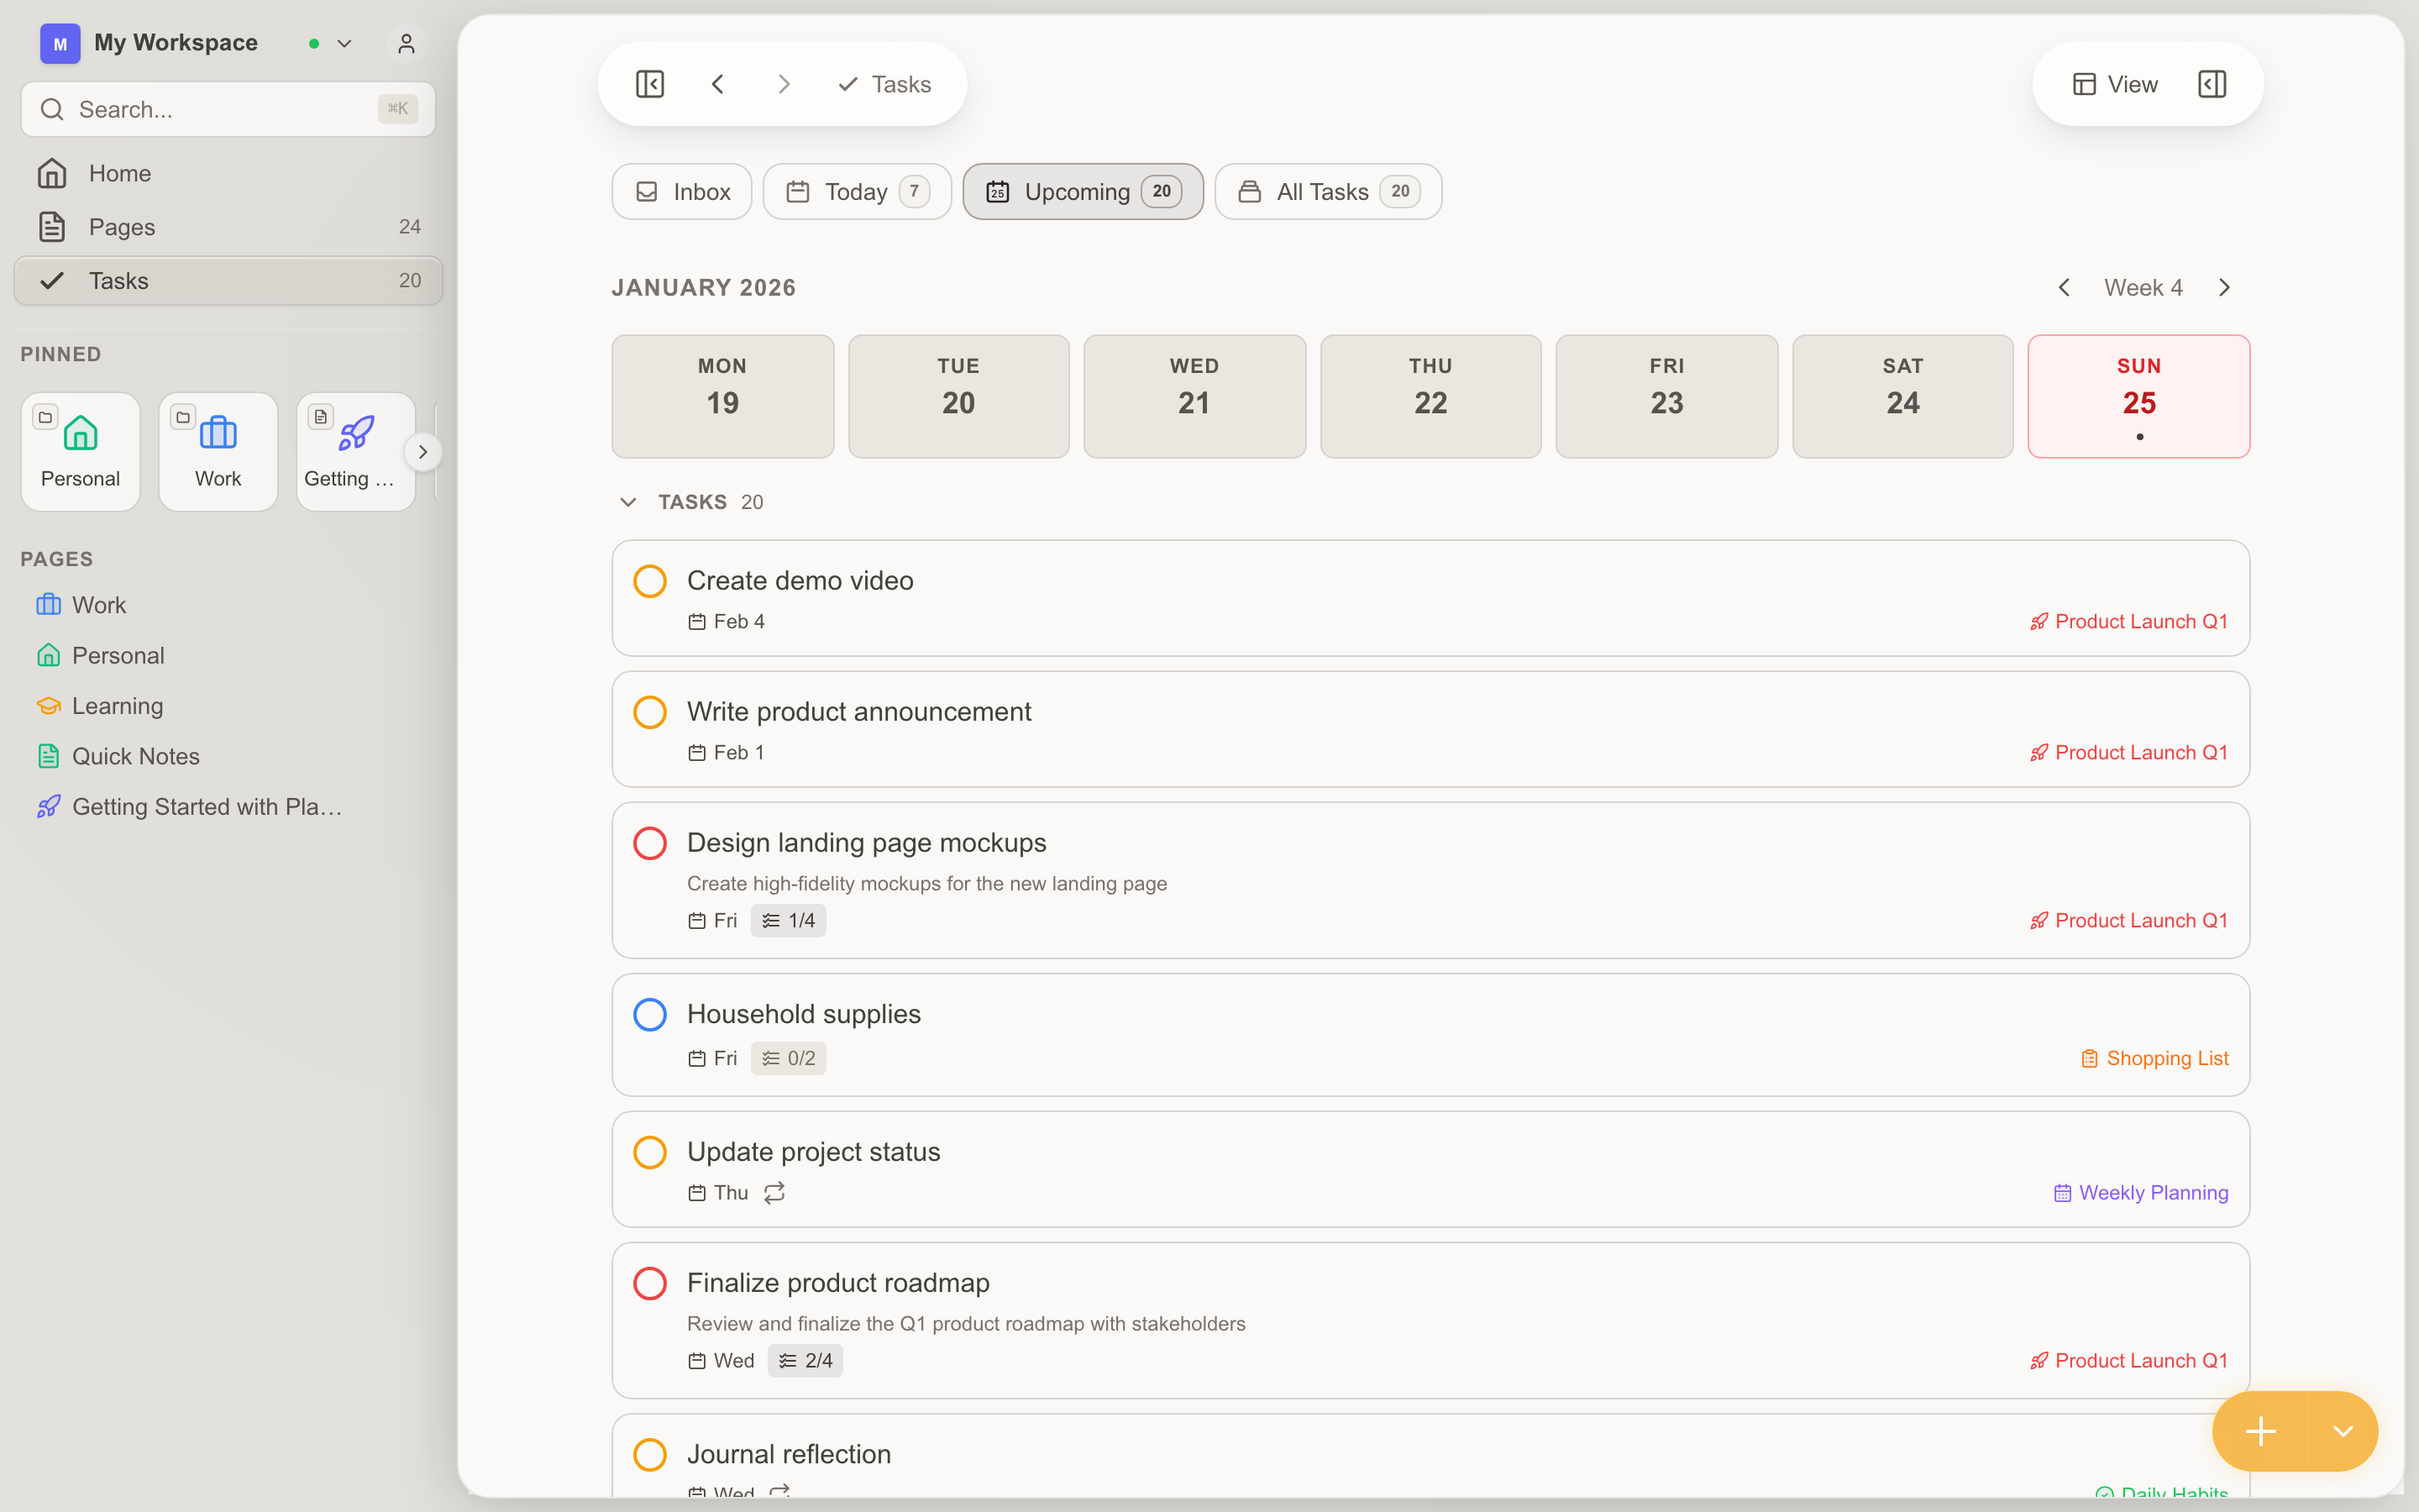Click the recurring icon on Update project status
The width and height of the screenshot is (2419, 1512).
click(774, 1192)
